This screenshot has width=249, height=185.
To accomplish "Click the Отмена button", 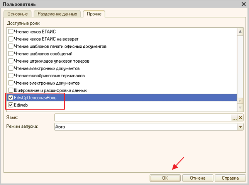I will click(197, 178).
